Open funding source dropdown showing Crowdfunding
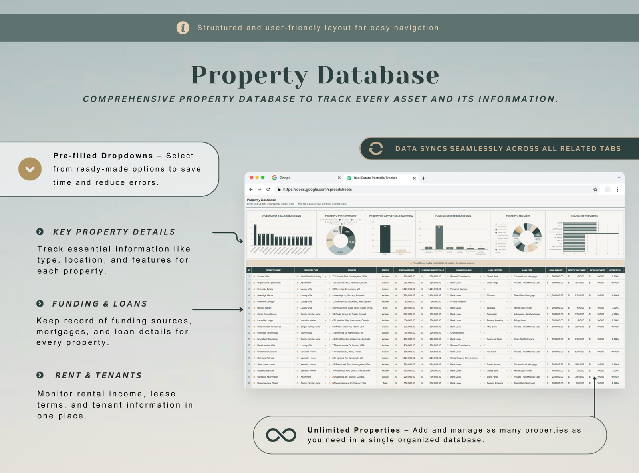The image size is (639, 473). (480, 333)
